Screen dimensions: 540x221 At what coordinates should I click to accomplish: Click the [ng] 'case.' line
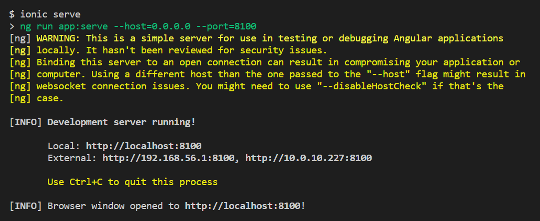point(36,98)
